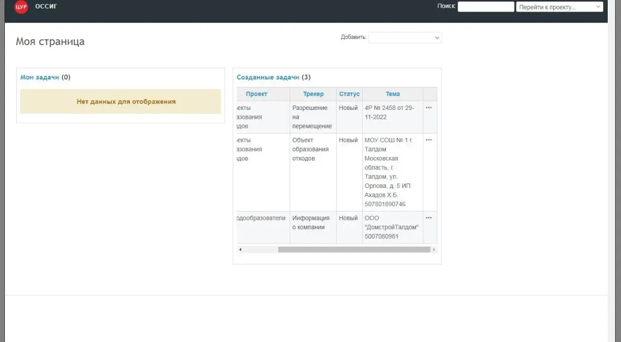Select the 'Разрешение на перемещение' tracker cell

(x=313, y=117)
